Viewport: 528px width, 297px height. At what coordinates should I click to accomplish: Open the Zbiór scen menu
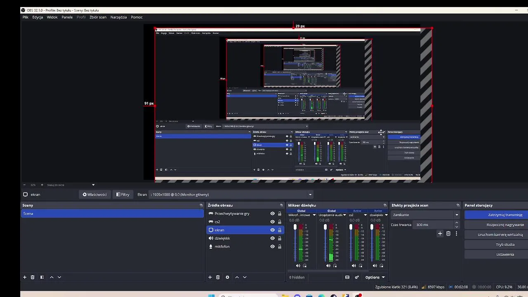click(98, 17)
